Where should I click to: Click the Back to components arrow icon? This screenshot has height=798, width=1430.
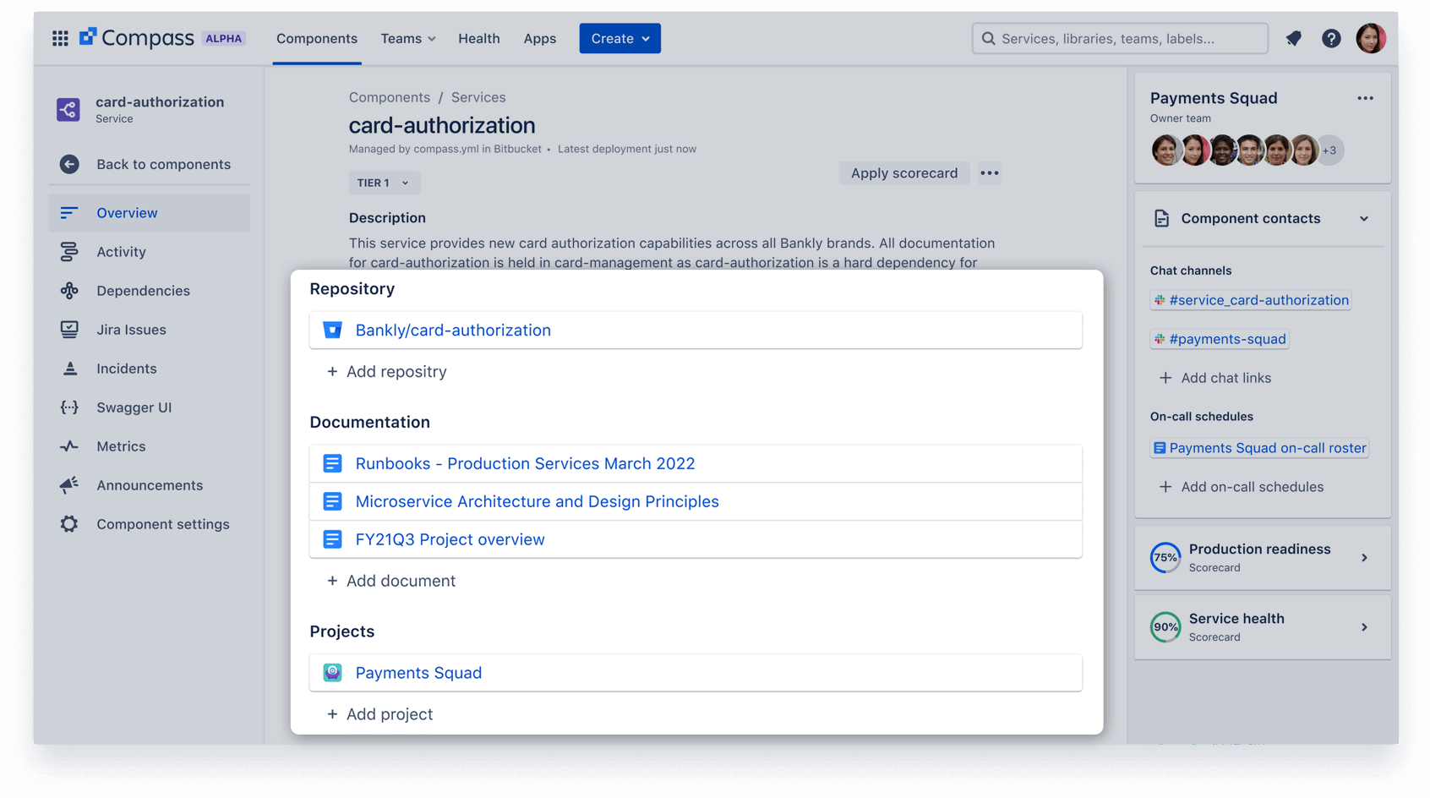(x=69, y=164)
